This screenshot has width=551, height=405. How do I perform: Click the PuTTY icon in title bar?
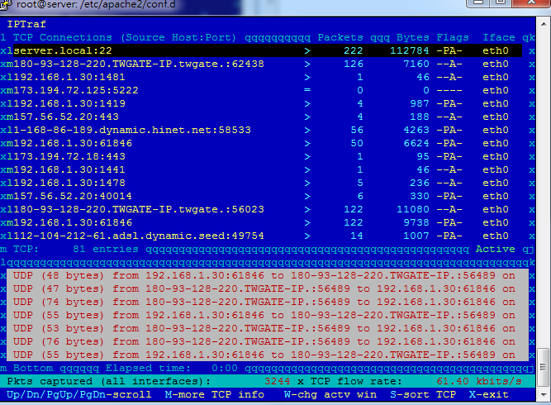(6, 4)
